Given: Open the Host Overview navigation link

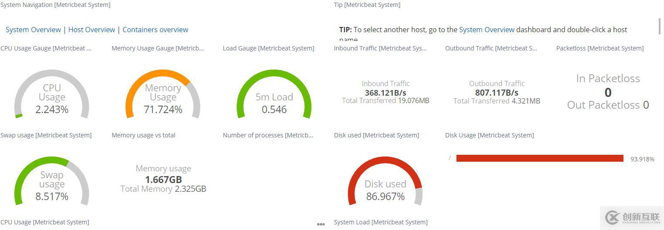Looking at the screenshot, I should (x=92, y=30).
